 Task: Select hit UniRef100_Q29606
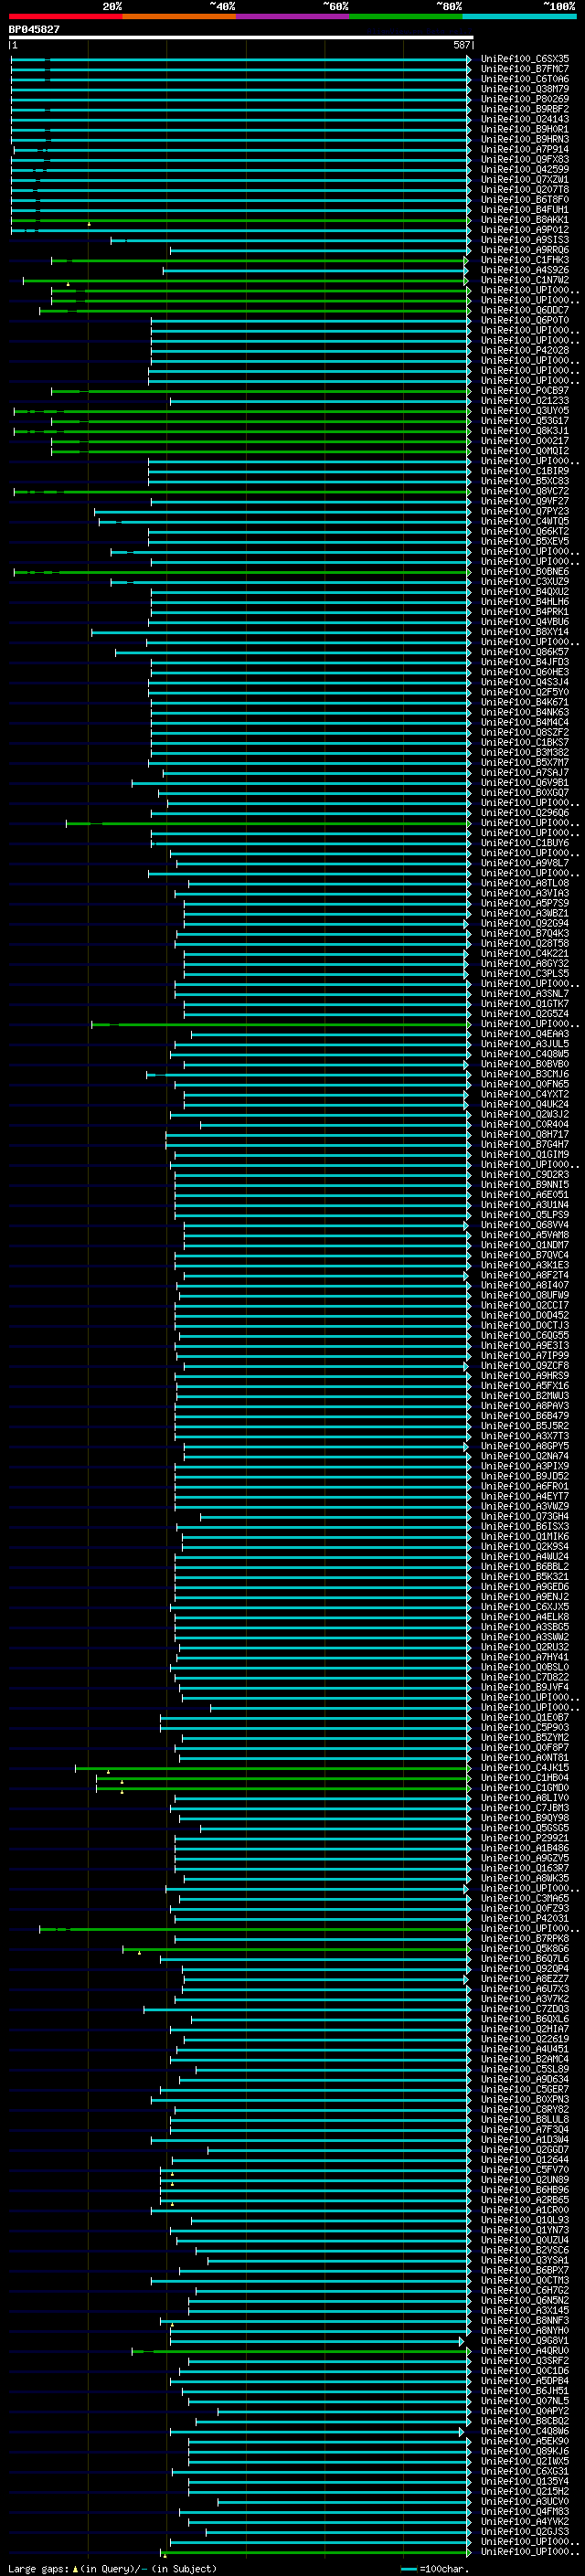pos(525,813)
